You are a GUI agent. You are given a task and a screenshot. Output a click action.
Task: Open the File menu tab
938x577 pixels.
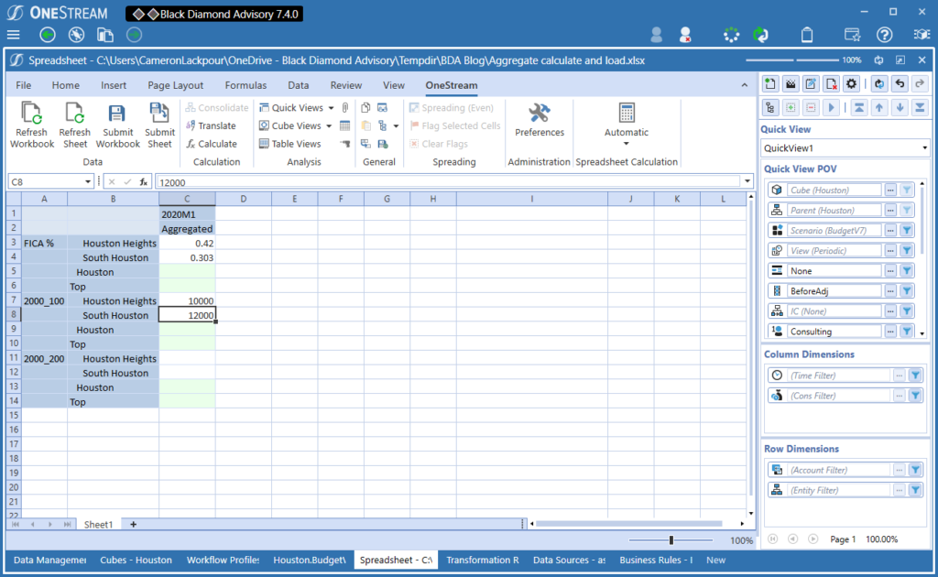23,85
